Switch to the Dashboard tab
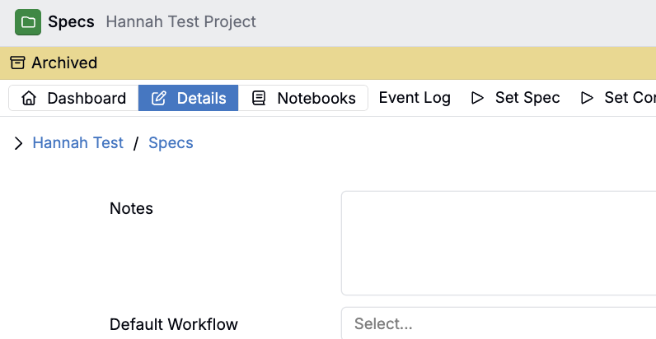This screenshot has height=339, width=656. [x=73, y=98]
